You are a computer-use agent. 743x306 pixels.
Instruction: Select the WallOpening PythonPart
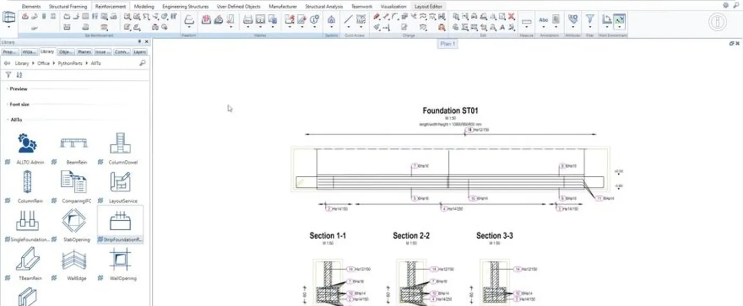pos(120,264)
